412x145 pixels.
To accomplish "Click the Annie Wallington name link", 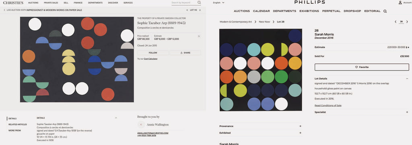I will pyautogui.click(x=158, y=125).
